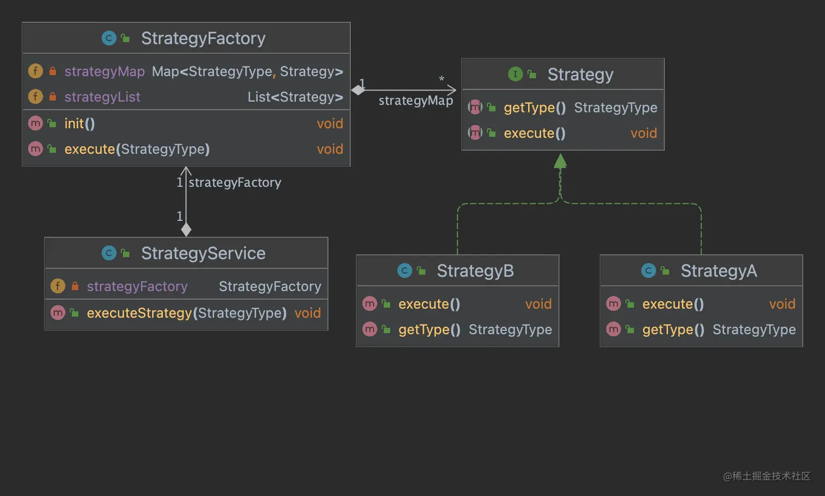Click the StrategyB class icon

pos(405,271)
